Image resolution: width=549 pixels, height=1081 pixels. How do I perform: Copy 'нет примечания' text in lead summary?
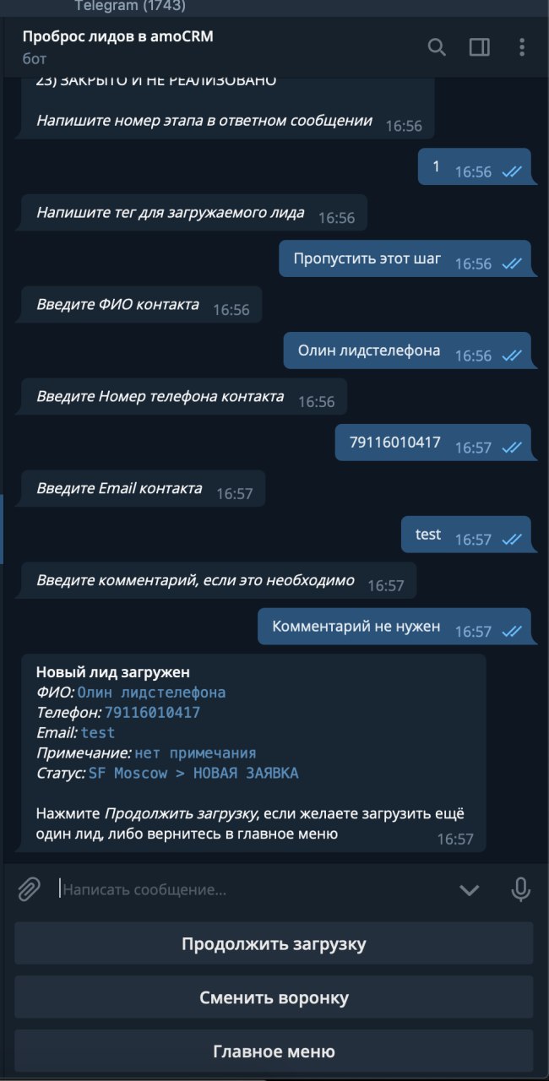point(195,753)
